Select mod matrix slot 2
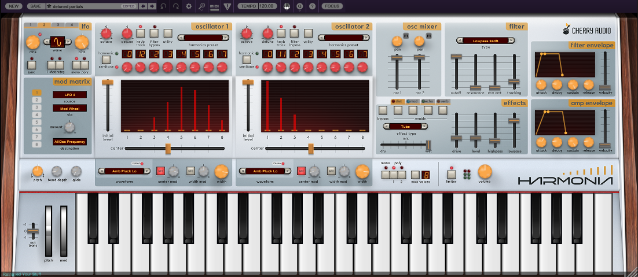Viewport: 638px width, 277px height. (36, 100)
